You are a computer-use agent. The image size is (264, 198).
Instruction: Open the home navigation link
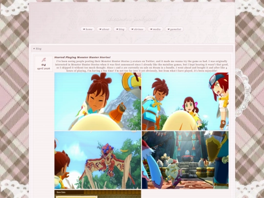[88, 29]
